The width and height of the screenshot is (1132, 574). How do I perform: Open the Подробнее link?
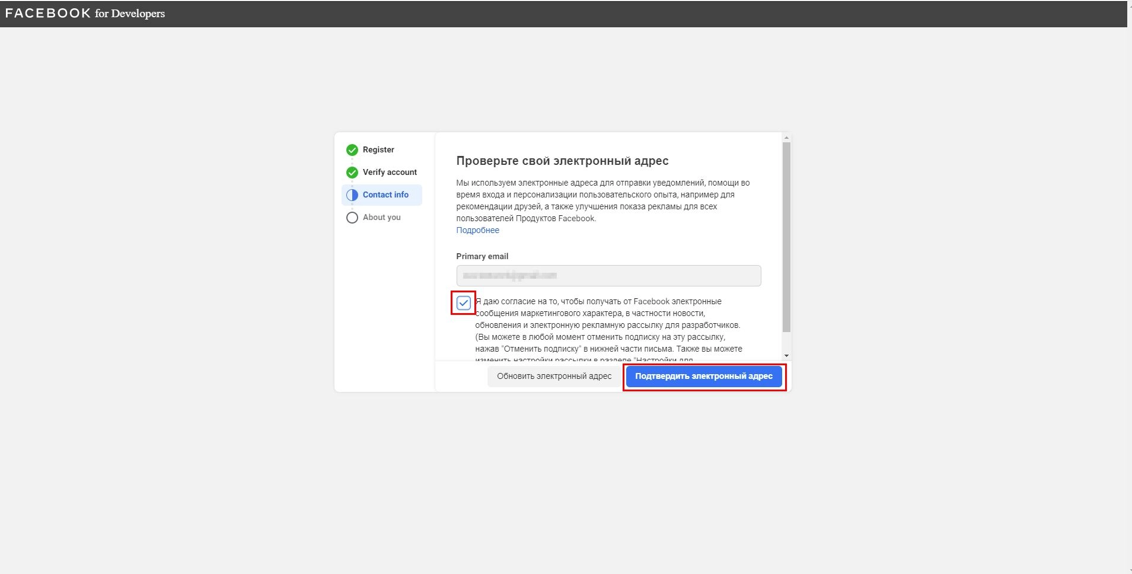click(478, 230)
